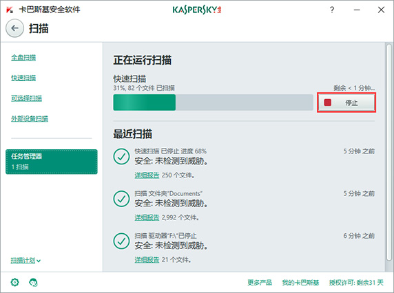Click the Kaspersky K logo in the title bar
Viewport: 394px width, 293px height.
coord(10,10)
